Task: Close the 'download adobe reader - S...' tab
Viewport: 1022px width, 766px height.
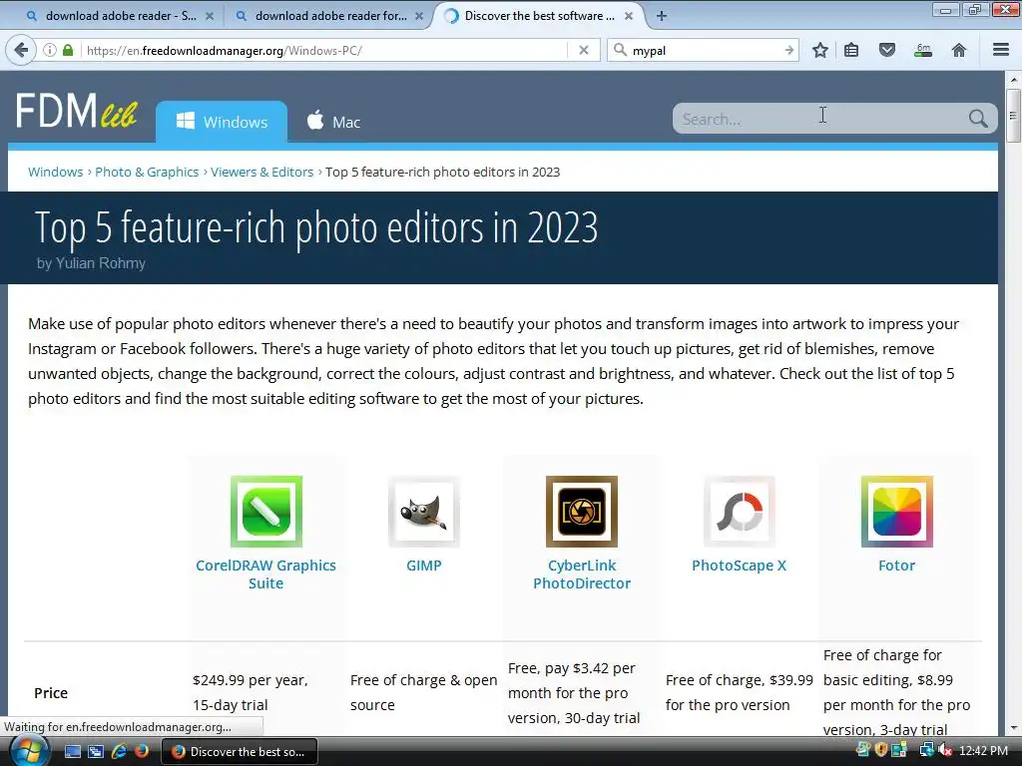Action: click(x=210, y=16)
